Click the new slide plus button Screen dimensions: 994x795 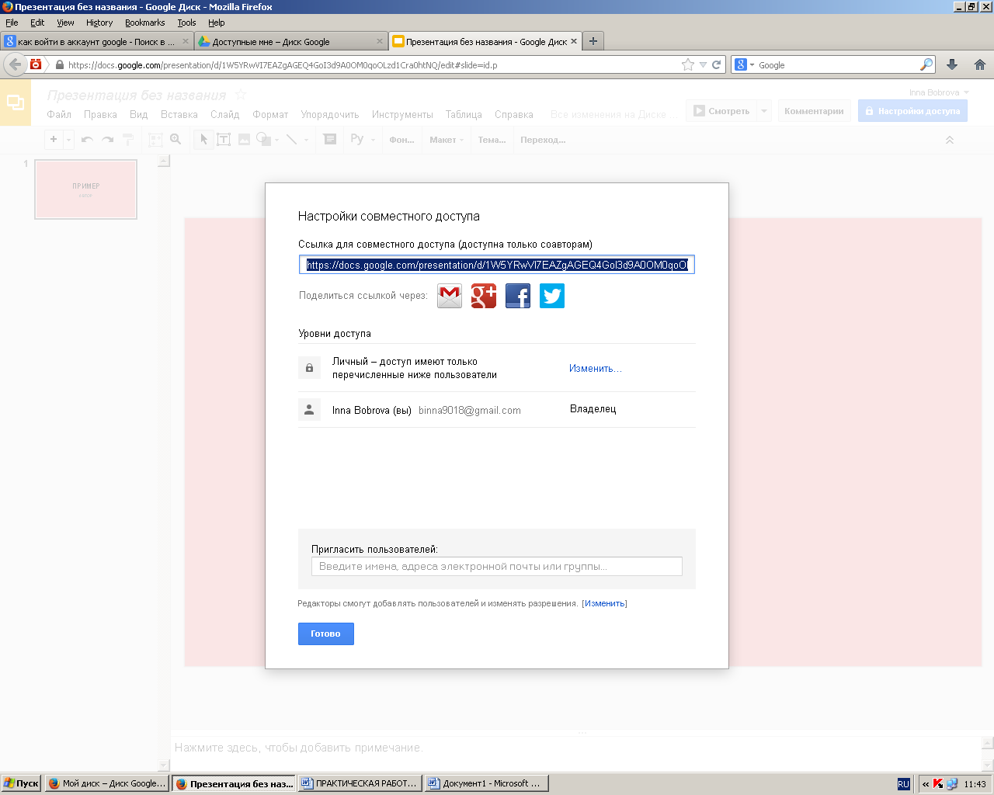[54, 140]
